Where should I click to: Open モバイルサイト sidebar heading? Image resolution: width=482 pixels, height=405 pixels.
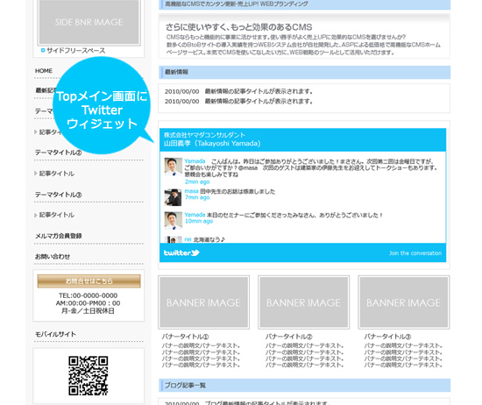coord(55,334)
